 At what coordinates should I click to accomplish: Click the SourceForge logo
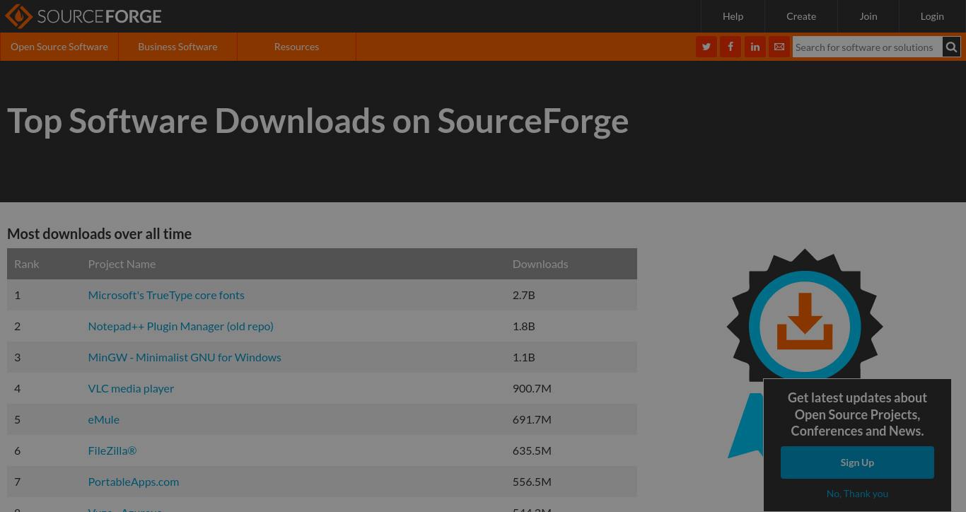[x=83, y=16]
